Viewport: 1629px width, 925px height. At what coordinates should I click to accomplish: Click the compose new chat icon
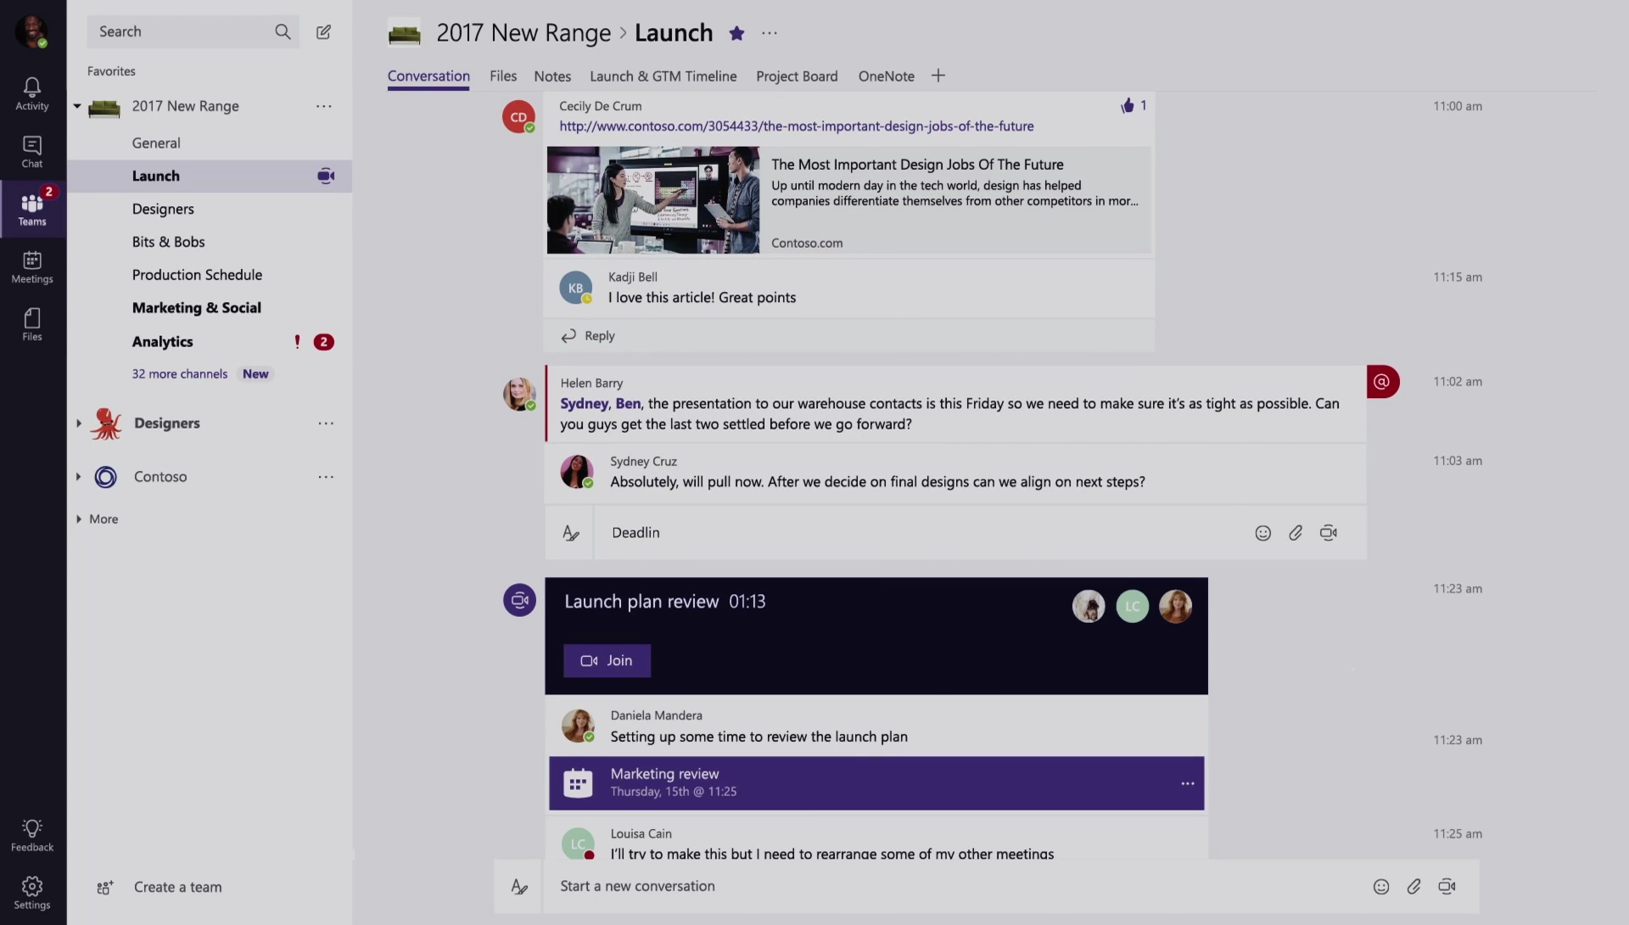[x=323, y=31]
